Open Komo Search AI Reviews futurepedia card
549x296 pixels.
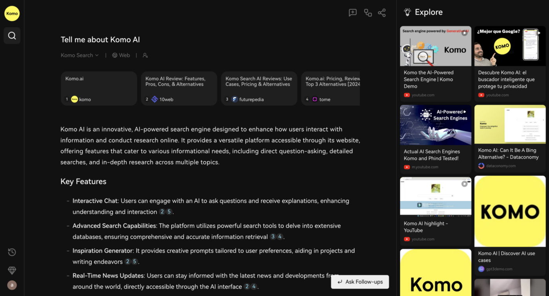(x=259, y=88)
